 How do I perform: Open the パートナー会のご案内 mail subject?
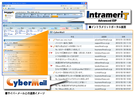[64, 43]
